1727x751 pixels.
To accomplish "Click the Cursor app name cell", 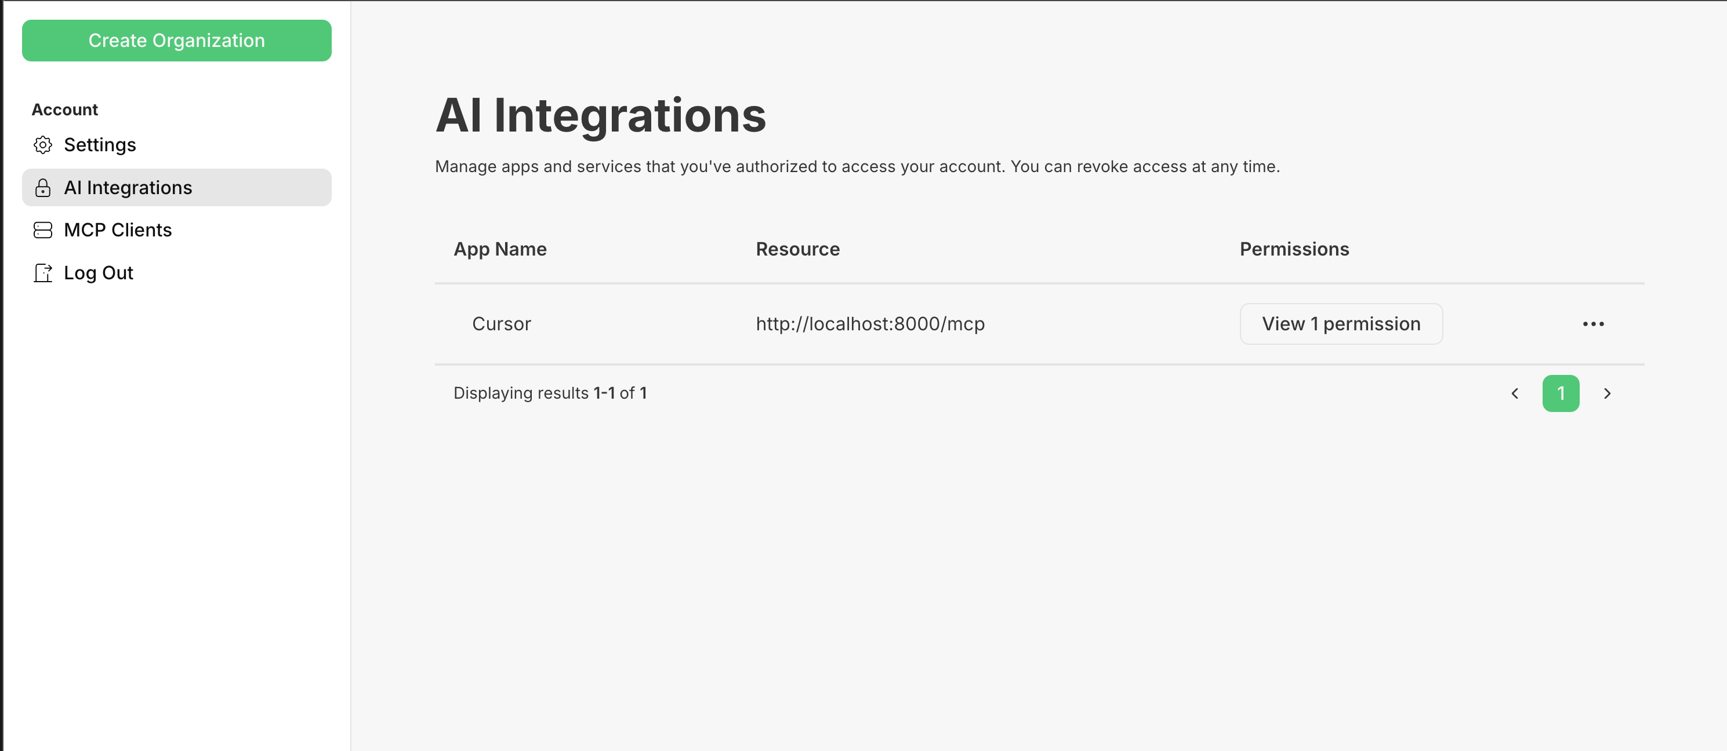I will [502, 325].
